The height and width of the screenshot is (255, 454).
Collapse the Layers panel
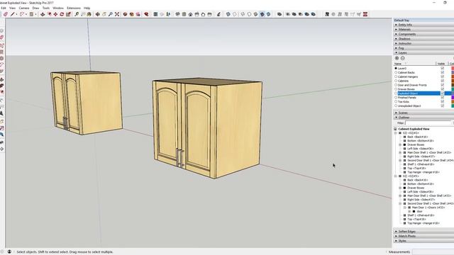coord(423,52)
